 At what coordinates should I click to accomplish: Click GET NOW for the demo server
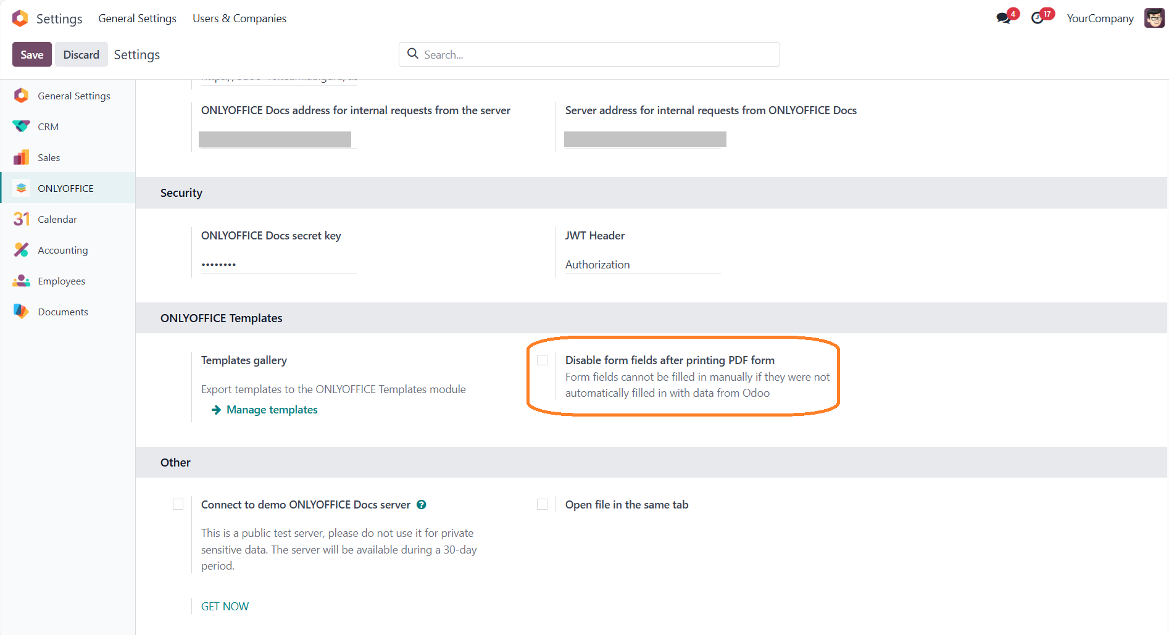point(225,606)
